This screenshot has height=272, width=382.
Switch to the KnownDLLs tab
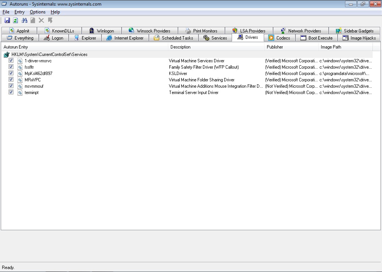pyautogui.click(x=59, y=31)
